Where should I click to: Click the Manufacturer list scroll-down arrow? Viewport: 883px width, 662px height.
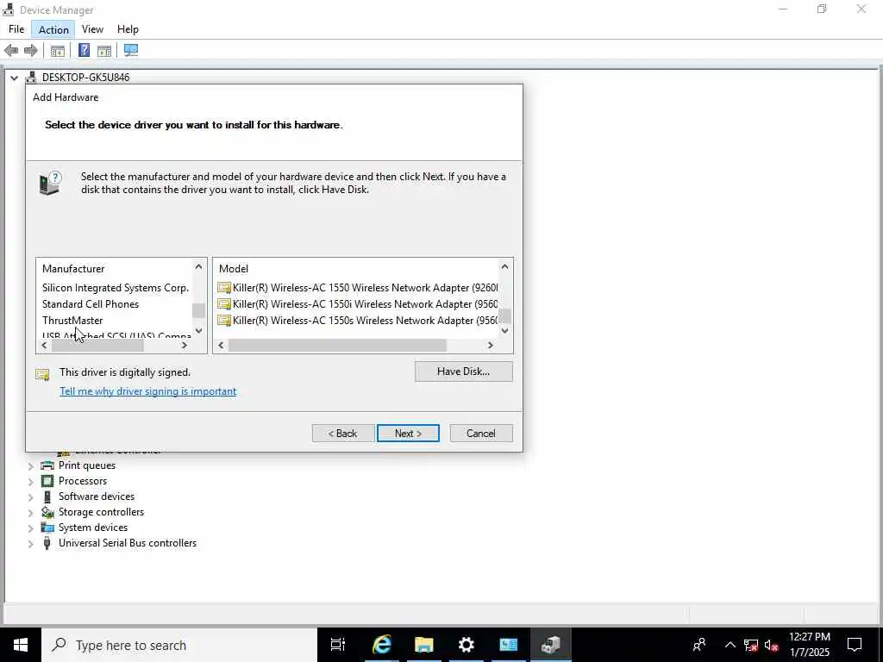(198, 331)
